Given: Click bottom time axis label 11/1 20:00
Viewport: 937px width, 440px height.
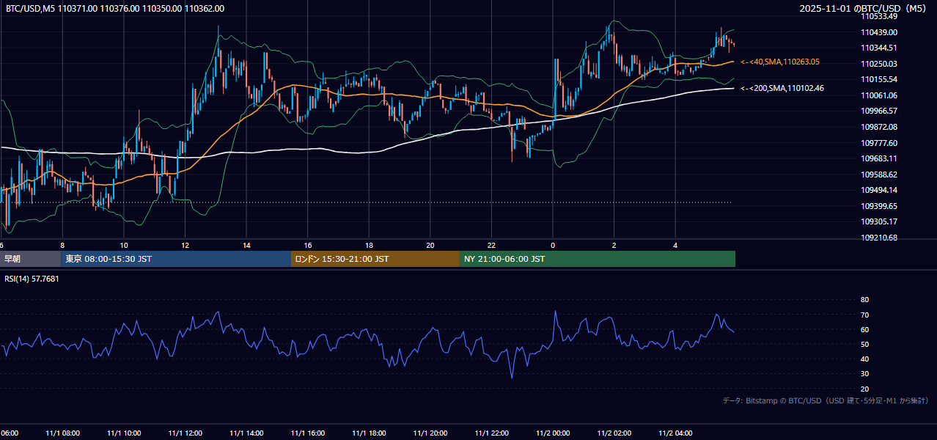Looking at the screenshot, I should tap(430, 433).
